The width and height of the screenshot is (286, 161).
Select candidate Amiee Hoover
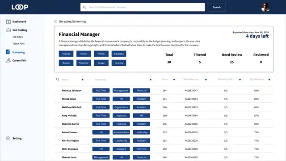click(x=70, y=132)
